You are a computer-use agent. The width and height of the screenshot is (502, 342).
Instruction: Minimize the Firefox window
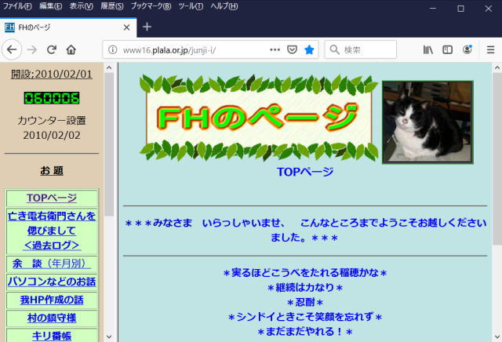[x=433, y=9]
